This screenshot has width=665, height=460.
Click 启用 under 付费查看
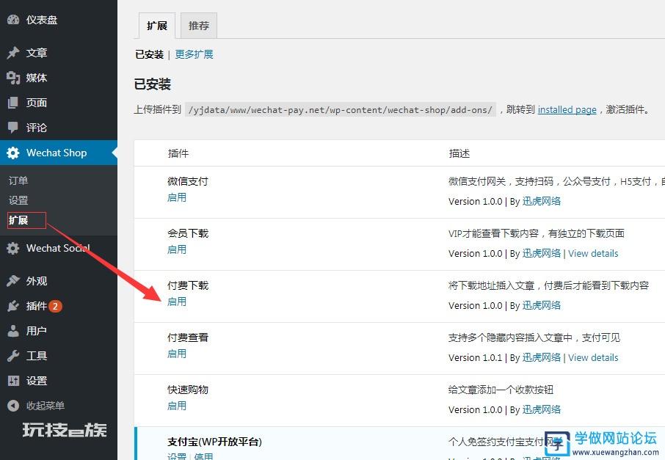pyautogui.click(x=177, y=354)
